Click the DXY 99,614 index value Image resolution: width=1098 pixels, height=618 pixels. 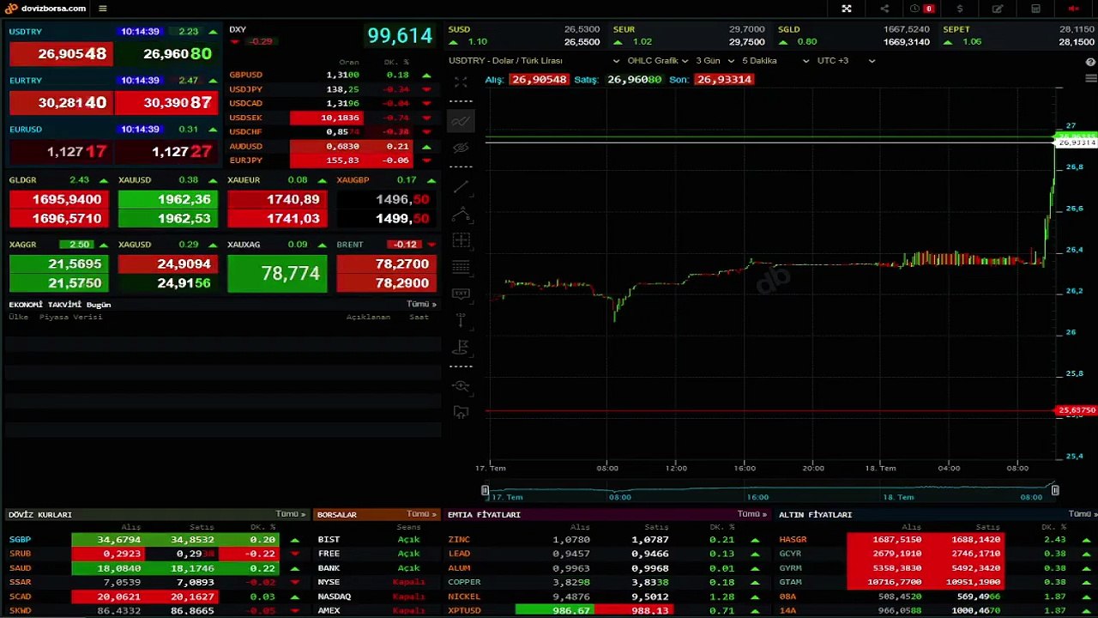pos(400,36)
